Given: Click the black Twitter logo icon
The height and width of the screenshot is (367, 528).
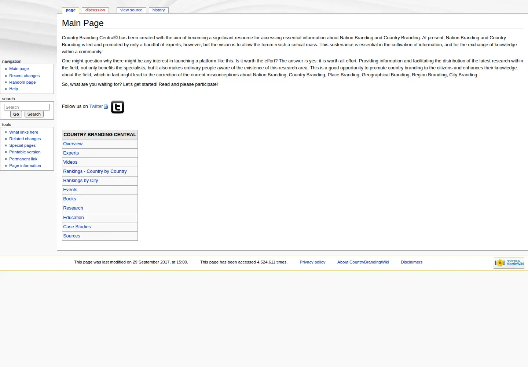Looking at the screenshot, I should click(x=117, y=107).
